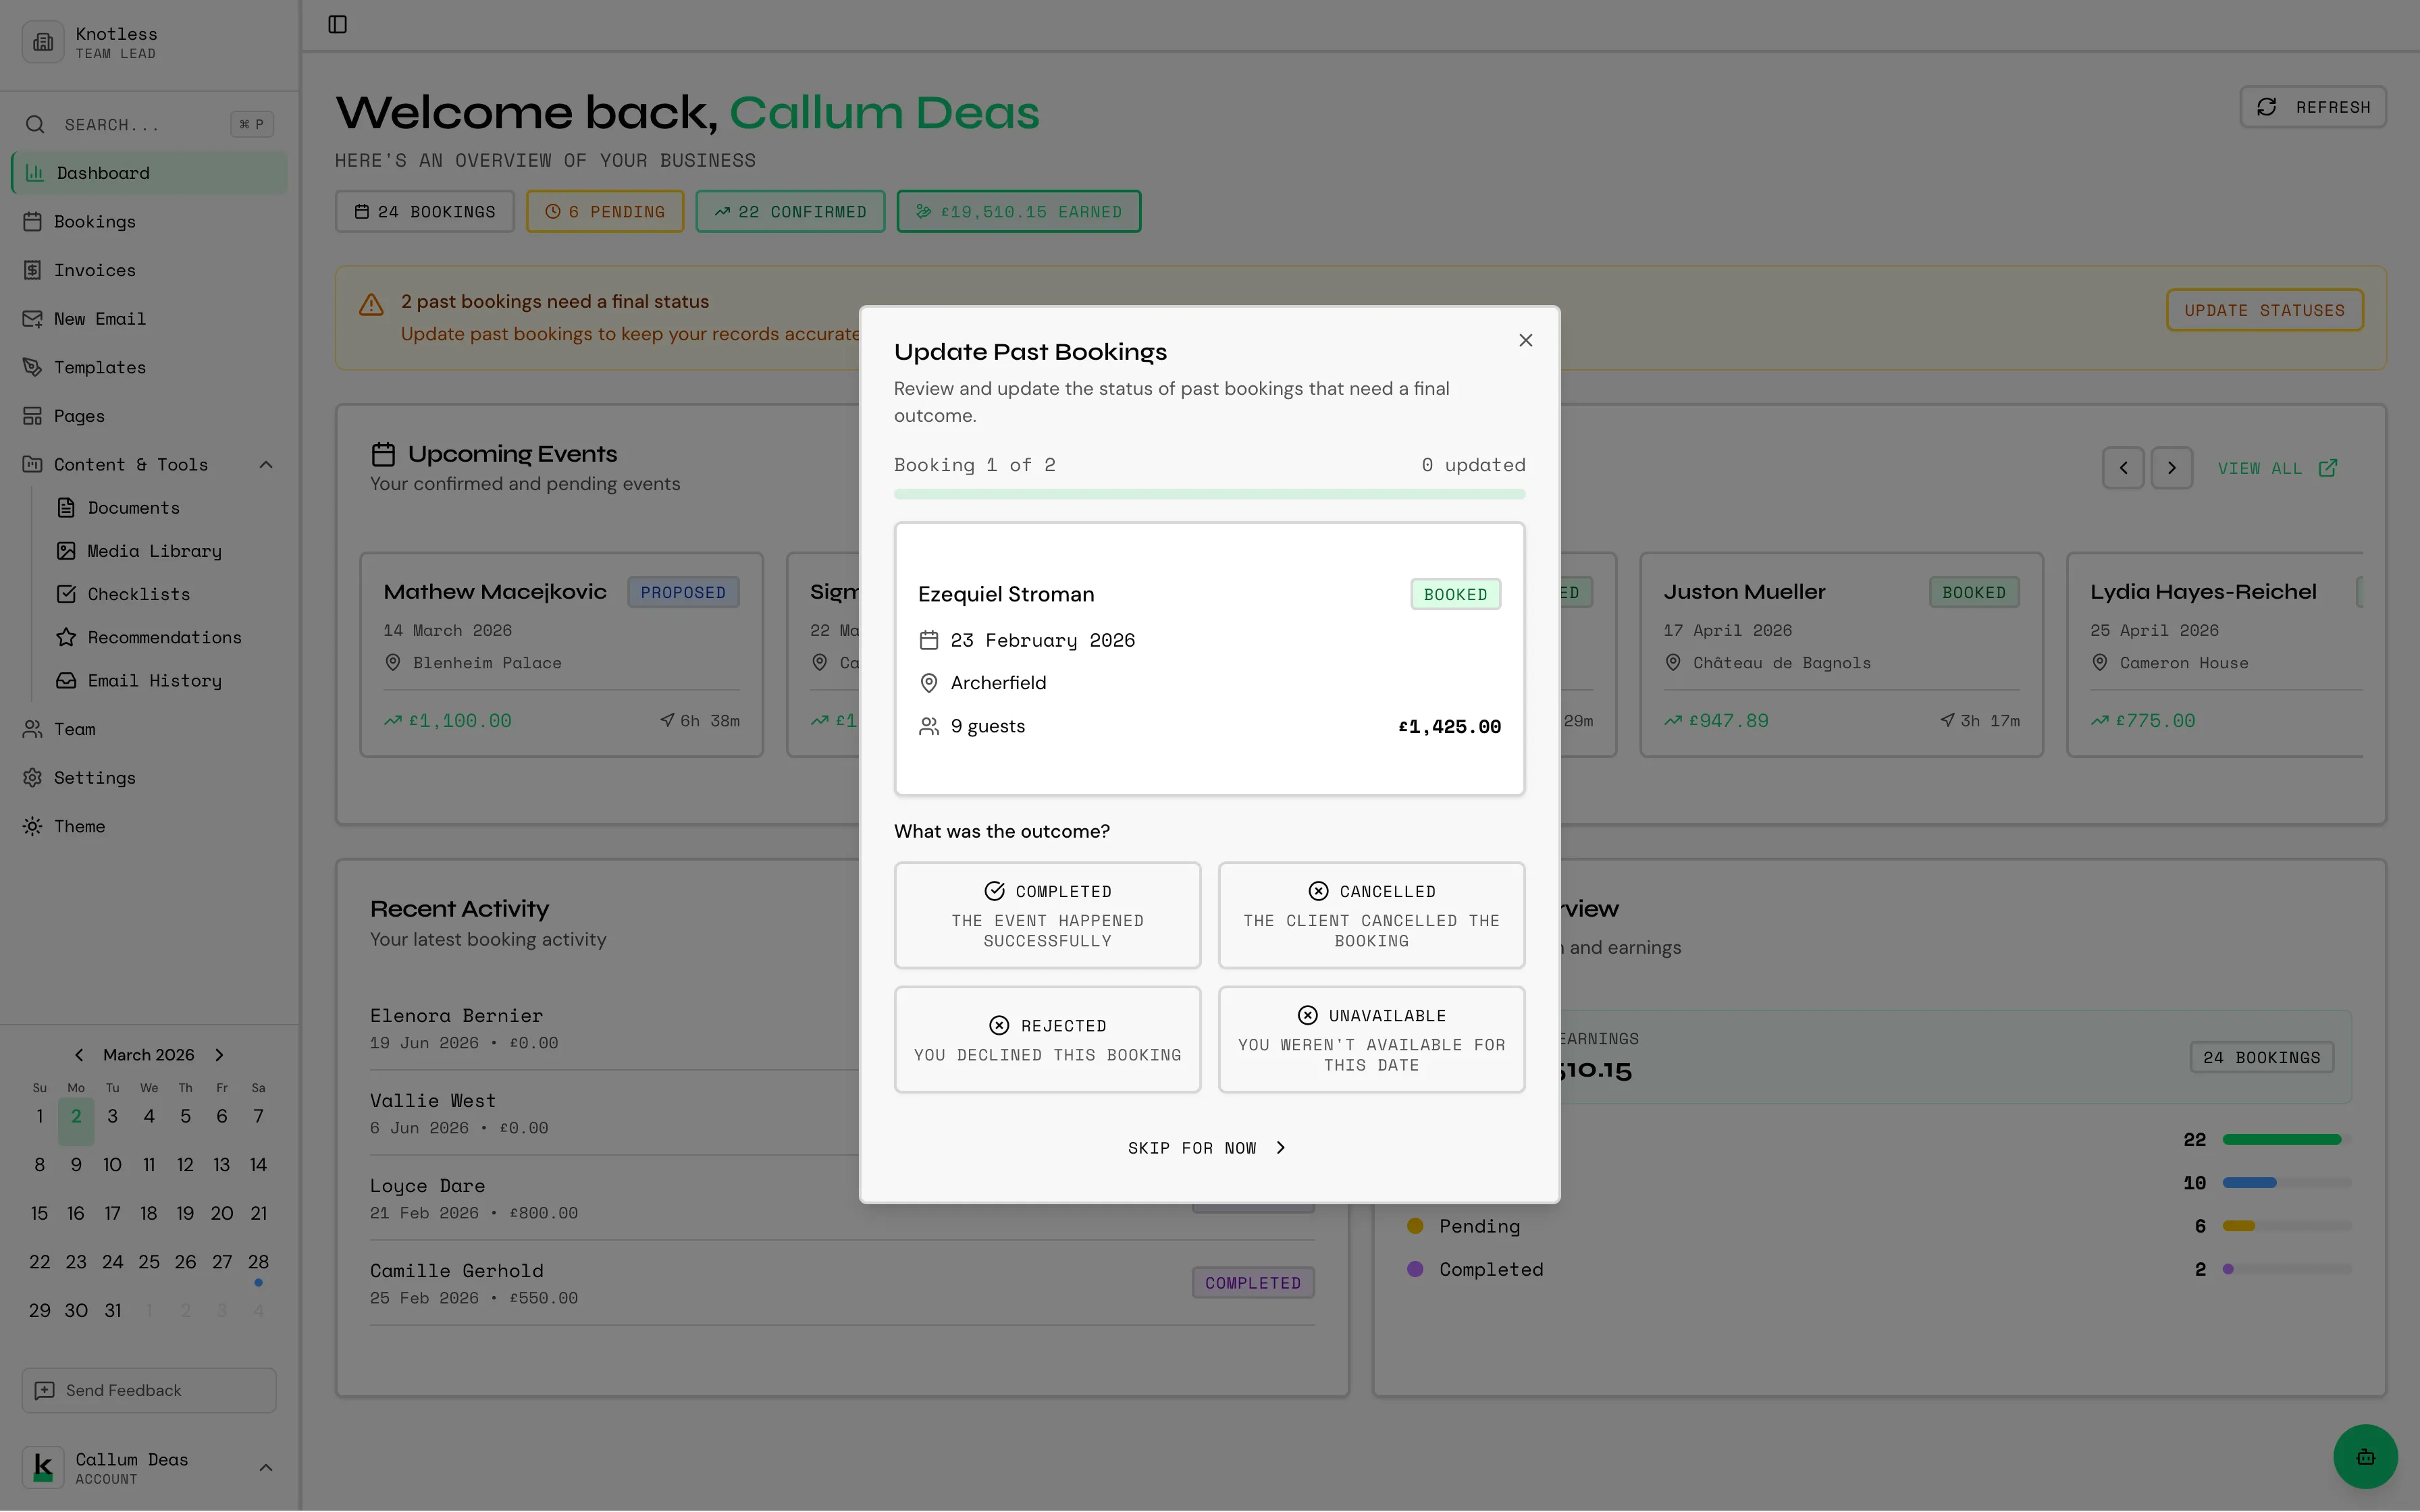The width and height of the screenshot is (2420, 1512).
Task: Open the Invoices page
Action: pos(94,270)
